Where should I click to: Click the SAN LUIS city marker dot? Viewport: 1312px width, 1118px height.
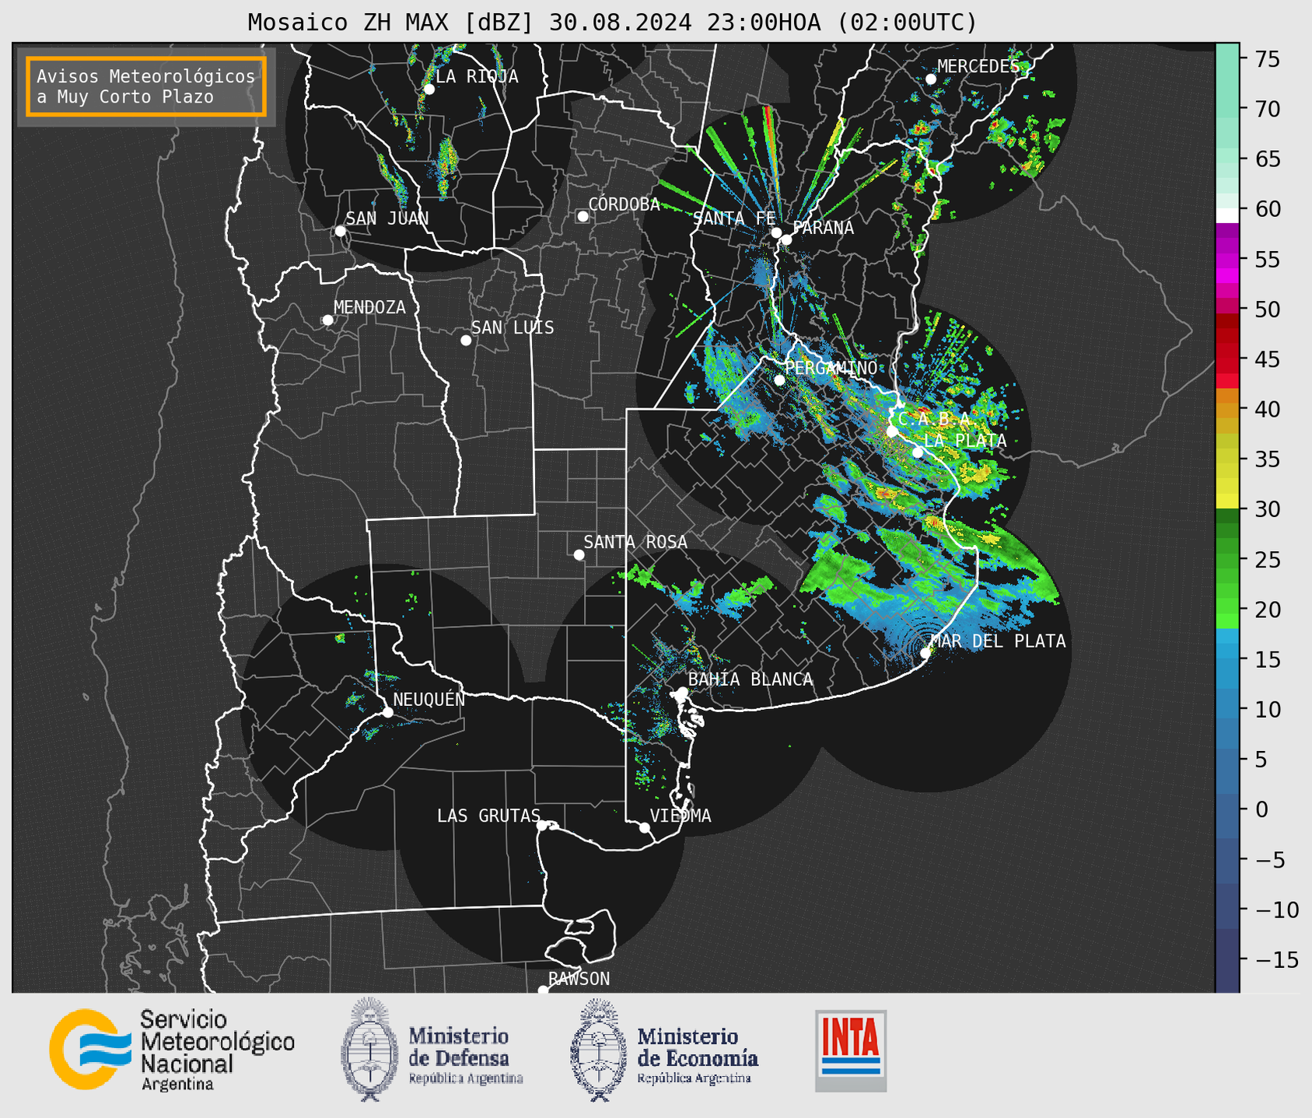click(466, 341)
